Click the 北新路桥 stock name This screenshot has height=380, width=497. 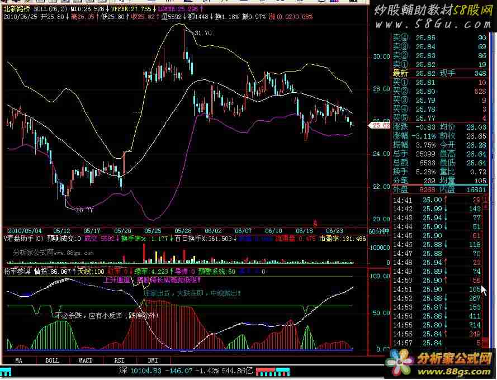pyautogui.click(x=16, y=9)
